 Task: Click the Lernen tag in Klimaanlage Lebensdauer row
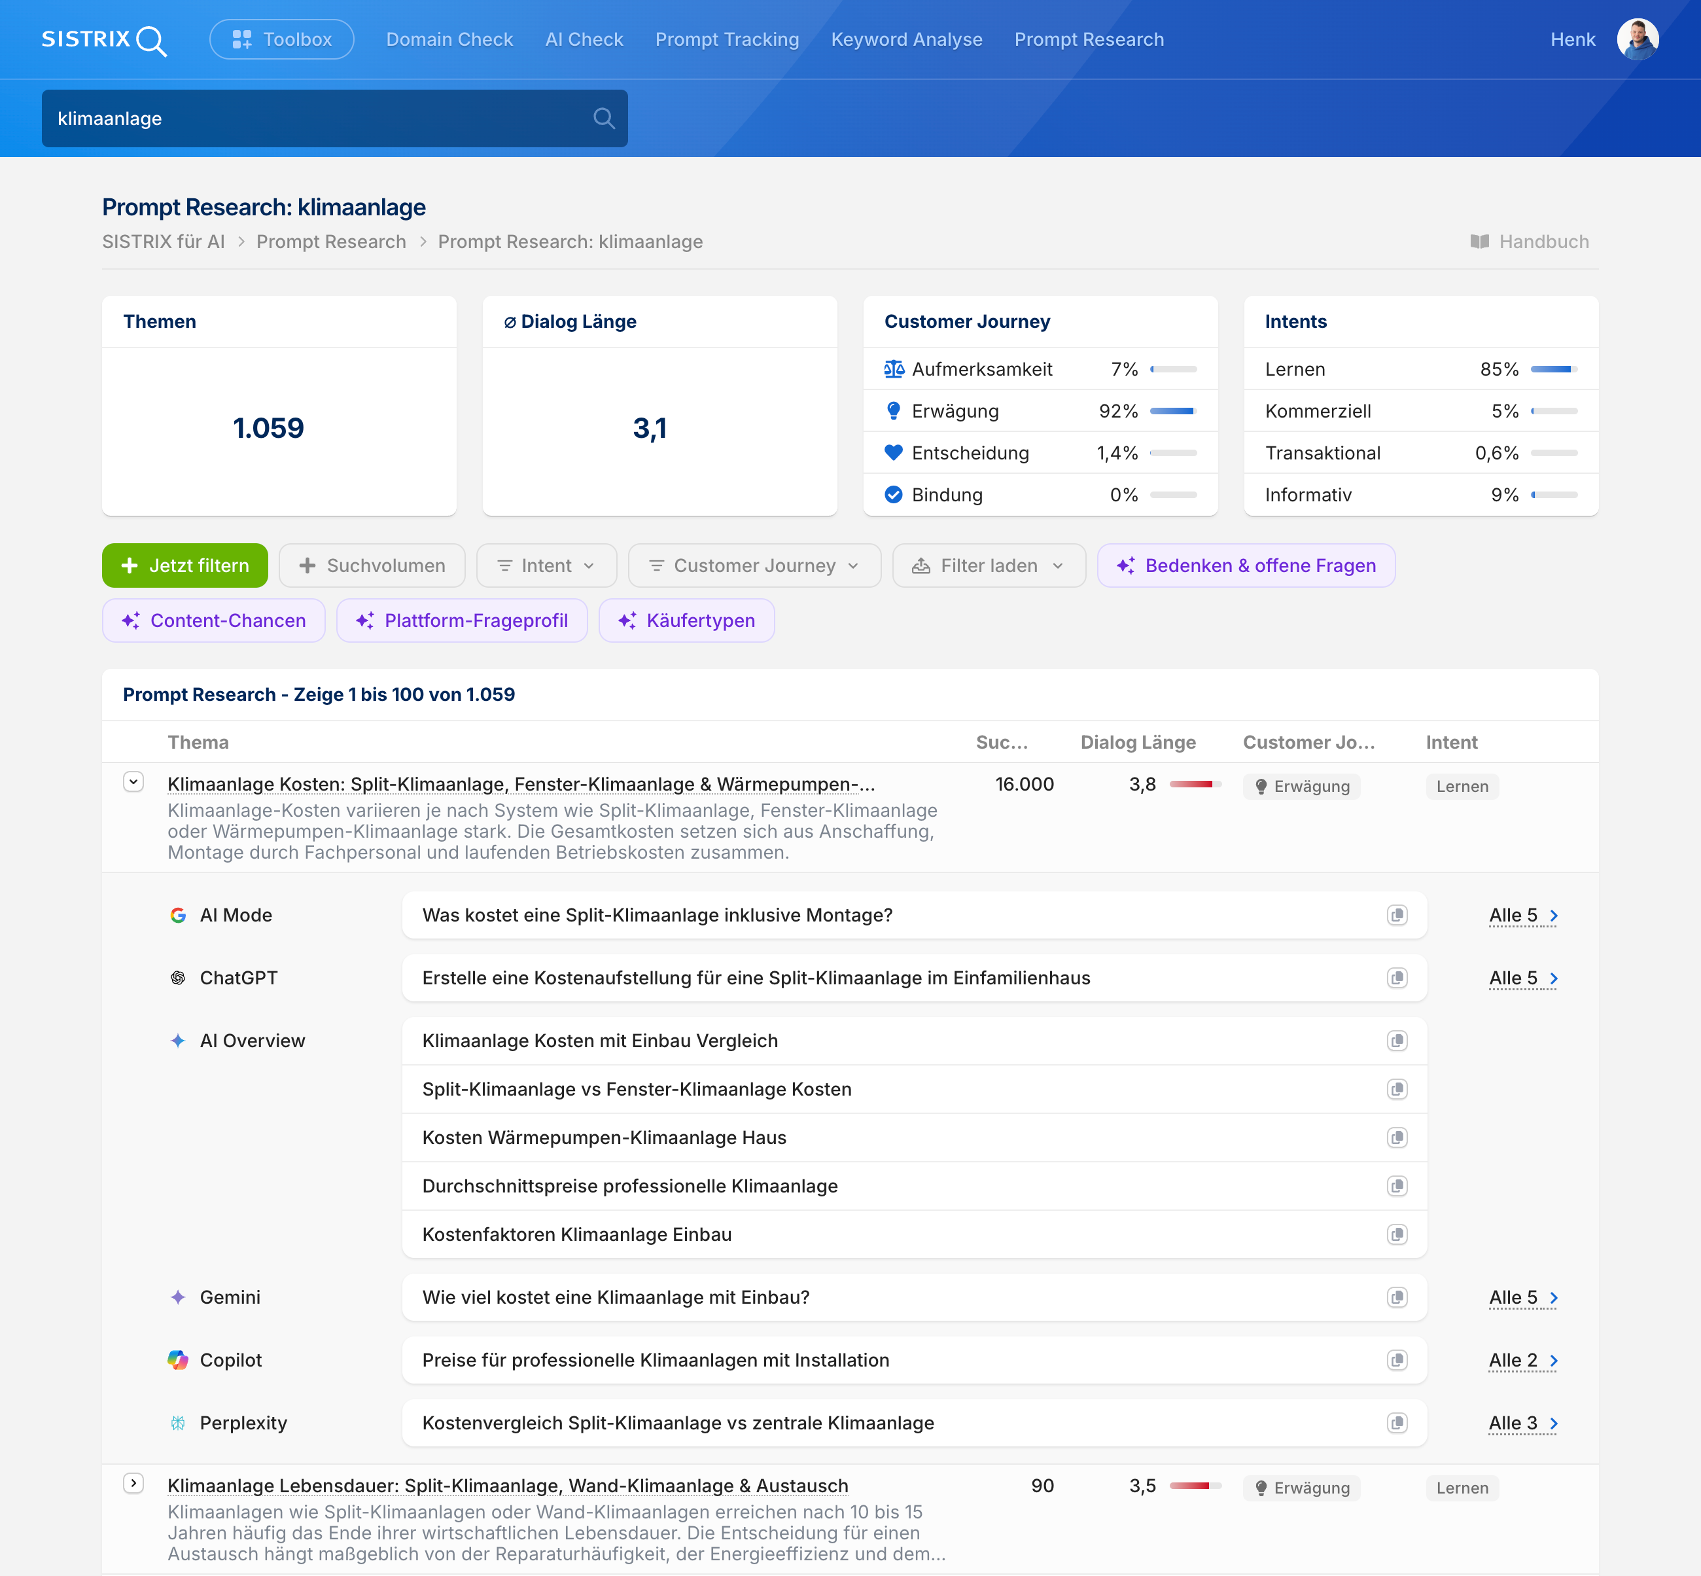coord(1462,1487)
